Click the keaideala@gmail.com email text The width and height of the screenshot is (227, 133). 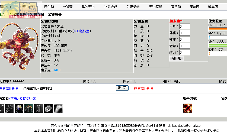point(188,126)
